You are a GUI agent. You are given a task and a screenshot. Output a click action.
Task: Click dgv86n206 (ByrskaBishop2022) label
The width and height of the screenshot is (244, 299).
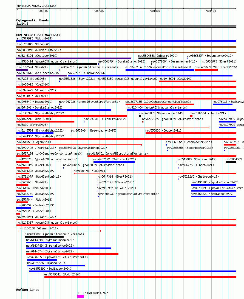39,107
